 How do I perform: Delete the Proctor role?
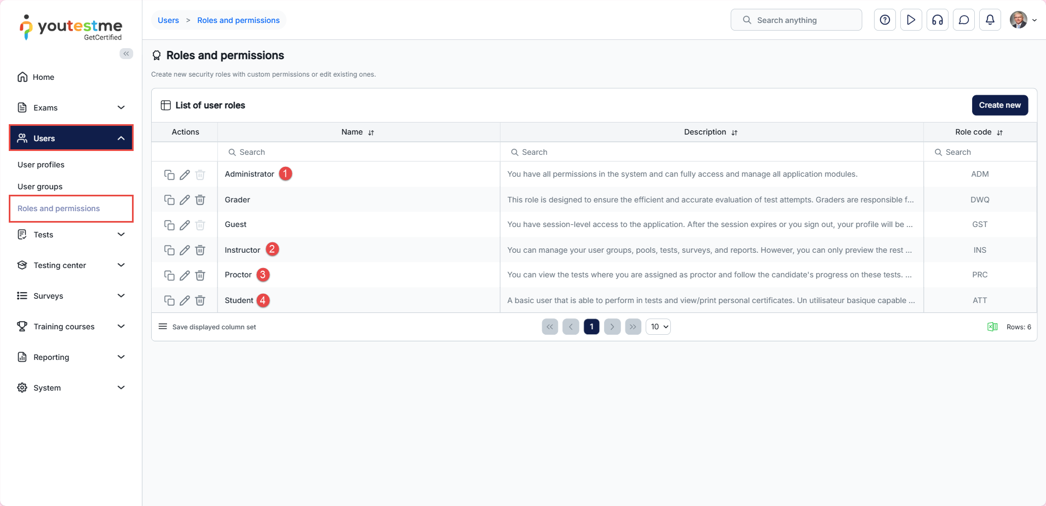200,275
